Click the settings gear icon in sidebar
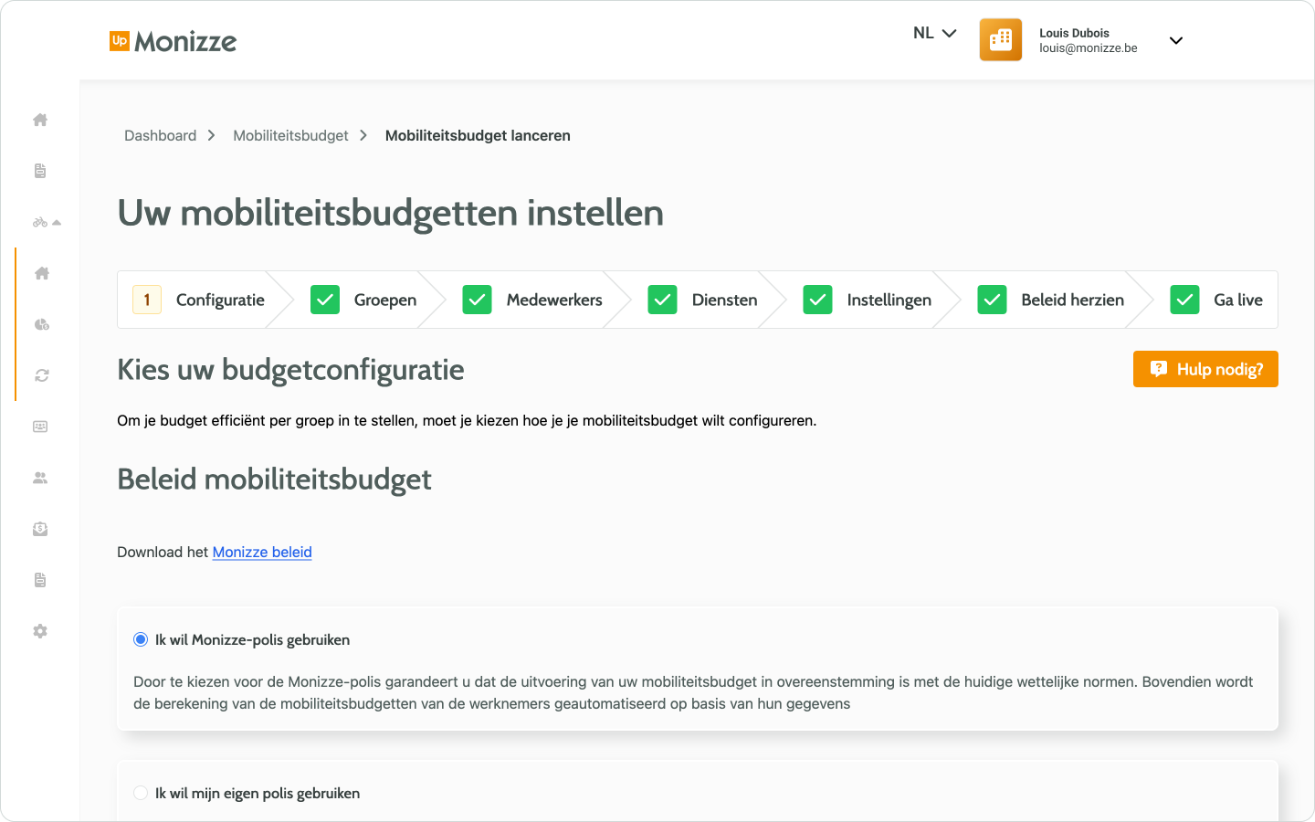1315x822 pixels. pyautogui.click(x=40, y=631)
